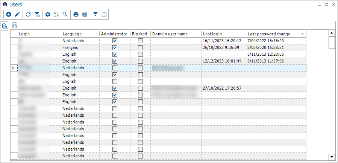Uncheck Administrator for the Français user
The width and height of the screenshot is (338, 163).
(115, 47)
